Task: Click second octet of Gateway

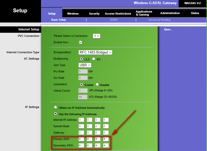Action: tap(89, 133)
